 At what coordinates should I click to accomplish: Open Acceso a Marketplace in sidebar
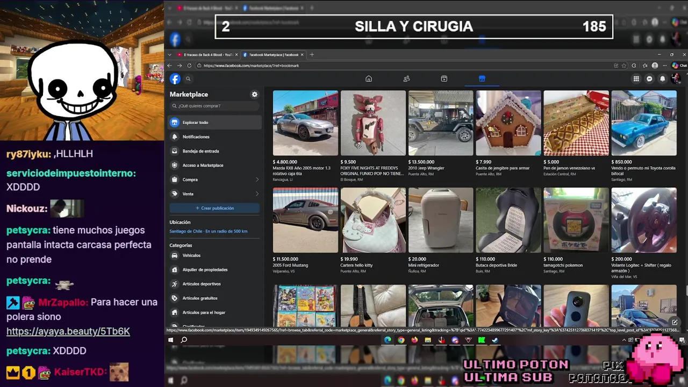[x=215, y=166]
